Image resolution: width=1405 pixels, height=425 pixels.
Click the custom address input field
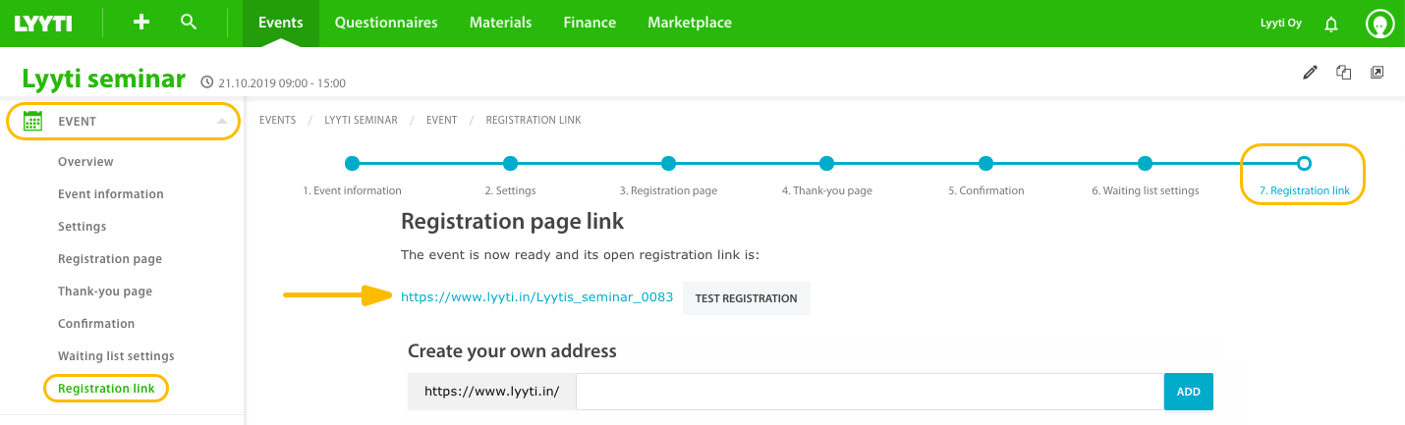870,391
